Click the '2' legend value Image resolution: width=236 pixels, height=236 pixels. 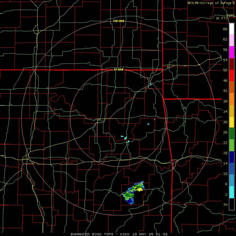[x=226, y=194]
